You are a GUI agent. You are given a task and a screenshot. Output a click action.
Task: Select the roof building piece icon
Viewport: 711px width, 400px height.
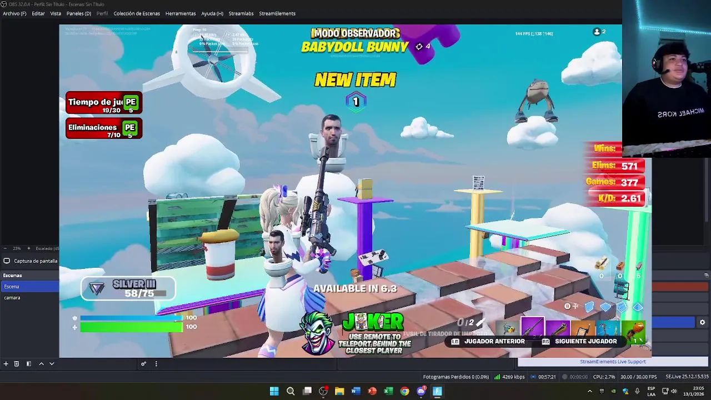tap(638, 307)
